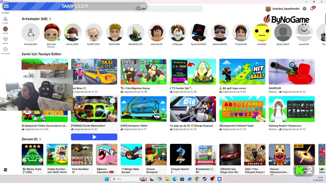Continue the Futbol Kartları için Teklif Verin thumbnail
The height and width of the screenshot is (183, 326).
click(57, 155)
